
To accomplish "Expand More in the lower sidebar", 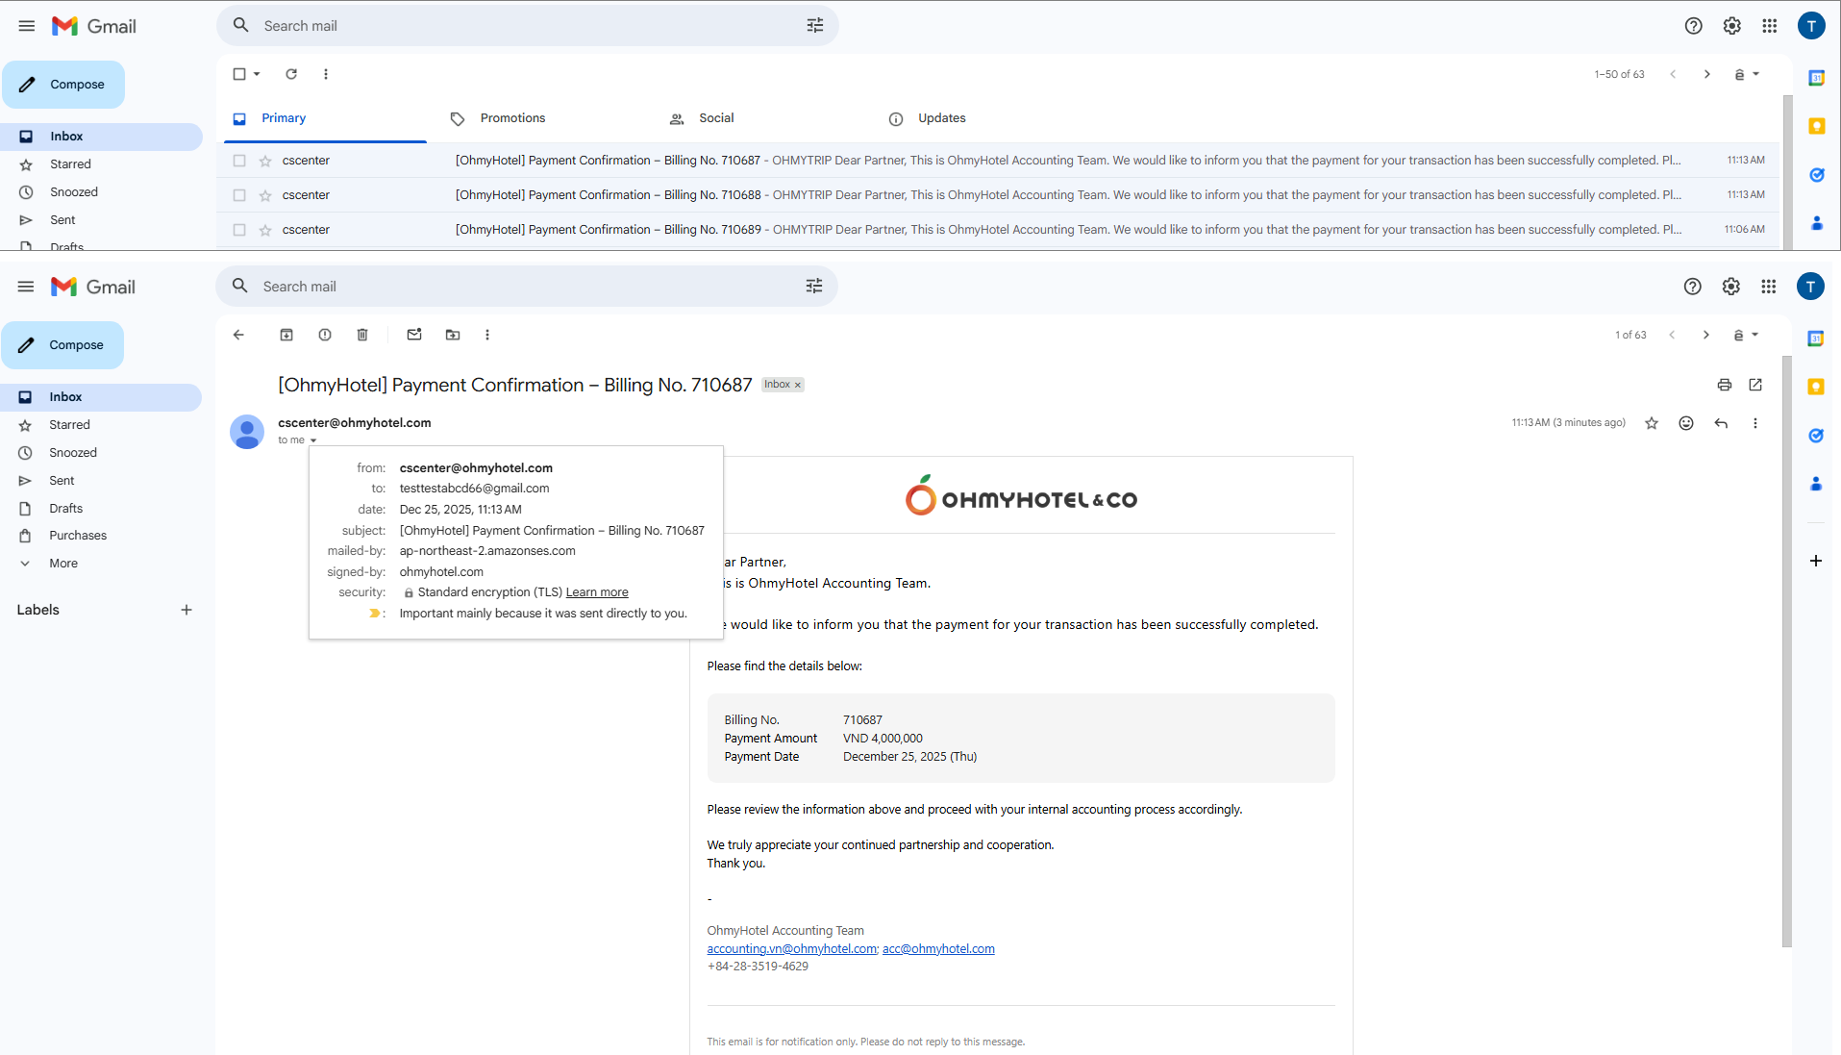I will tap(63, 564).
